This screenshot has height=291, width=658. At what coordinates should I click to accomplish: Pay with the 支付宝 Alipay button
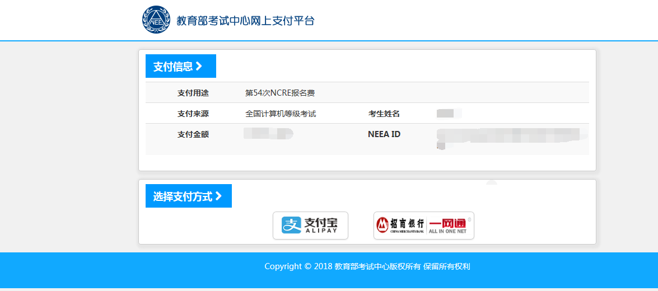(x=310, y=226)
